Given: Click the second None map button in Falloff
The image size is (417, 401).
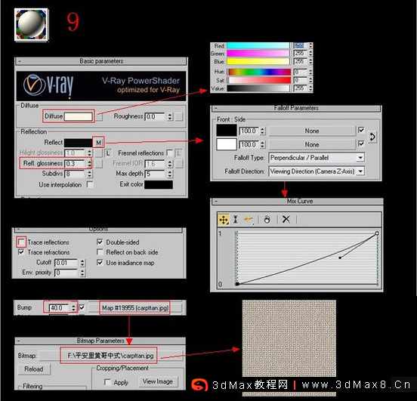Looking at the screenshot, I should click(312, 144).
